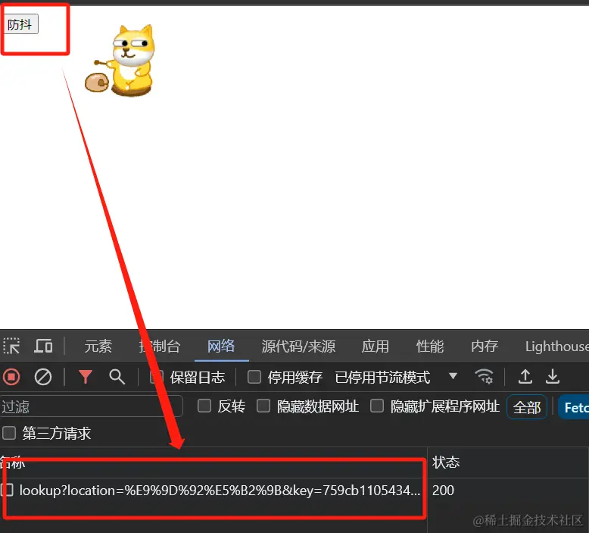Image resolution: width=589 pixels, height=533 pixels.
Task: Switch to the 控制台 tab
Action: point(160,346)
